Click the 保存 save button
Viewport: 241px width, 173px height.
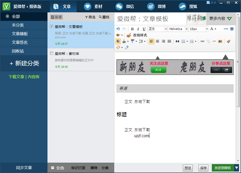(x=203, y=168)
